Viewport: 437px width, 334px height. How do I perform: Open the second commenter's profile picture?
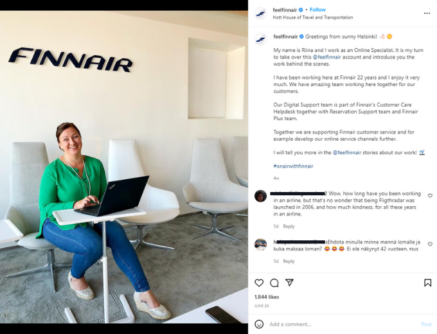[260, 245]
